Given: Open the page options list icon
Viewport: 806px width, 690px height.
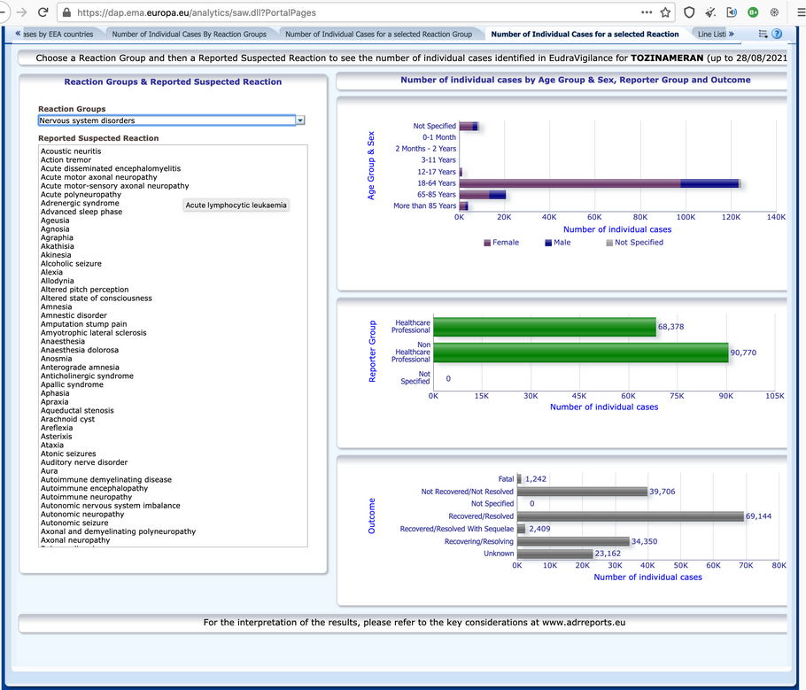Looking at the screenshot, I should [x=763, y=34].
